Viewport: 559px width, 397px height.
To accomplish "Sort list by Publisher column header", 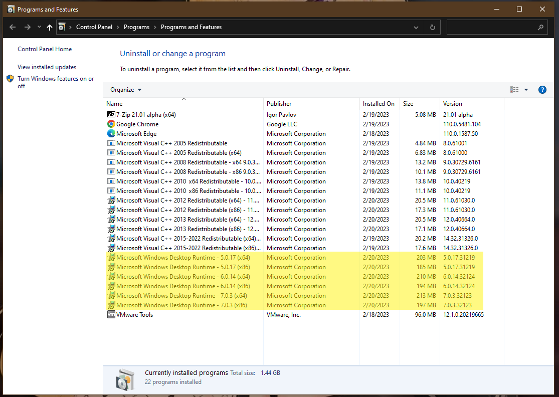I will click(279, 104).
